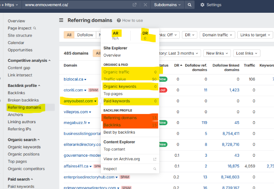The image size is (274, 189).
Task: Choose Best by backlinks in popup
Action: tap(130, 132)
